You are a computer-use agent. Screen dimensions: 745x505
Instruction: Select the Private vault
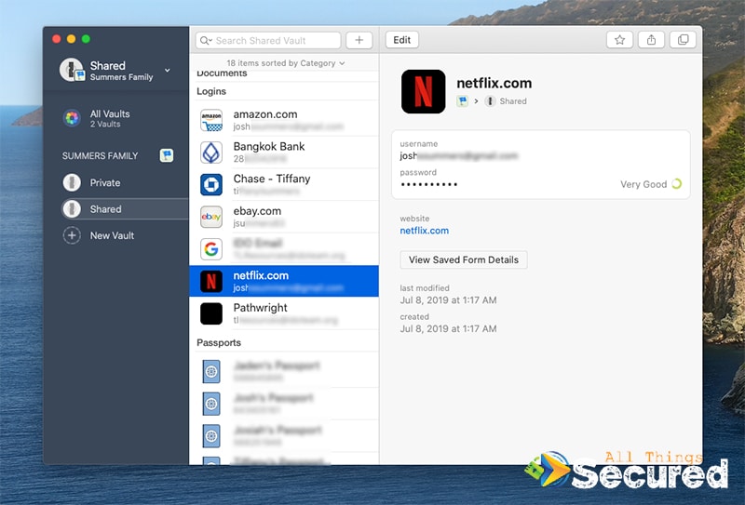pyautogui.click(x=115, y=182)
